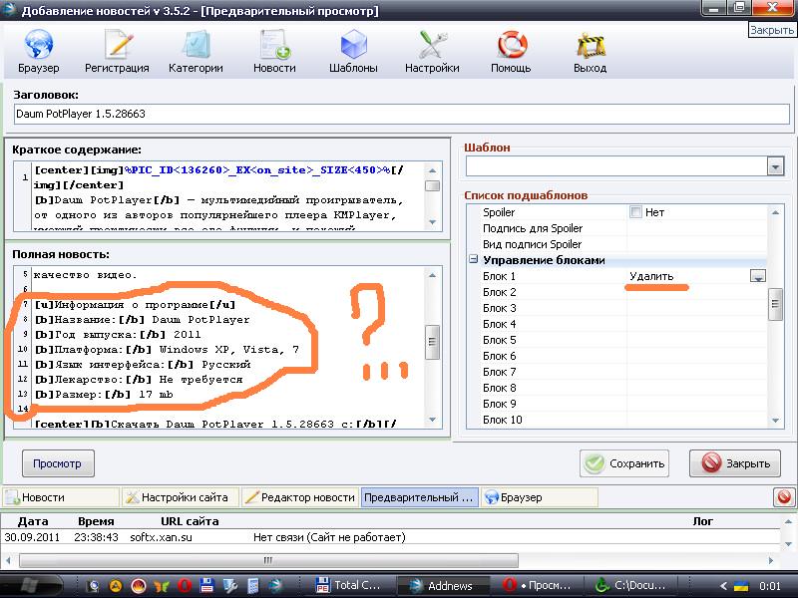Screen dimensions: 798x598
Task: Open the Категории toolbar icon
Action: tap(196, 45)
